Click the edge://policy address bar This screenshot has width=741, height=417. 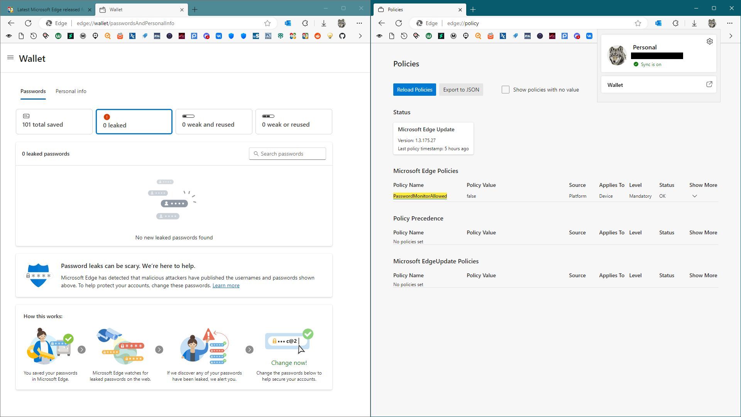click(463, 23)
